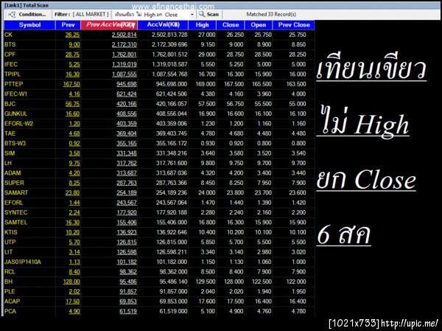Select the JAS01P1410A symbol
This screenshot has height=331, width=442.
point(23,262)
